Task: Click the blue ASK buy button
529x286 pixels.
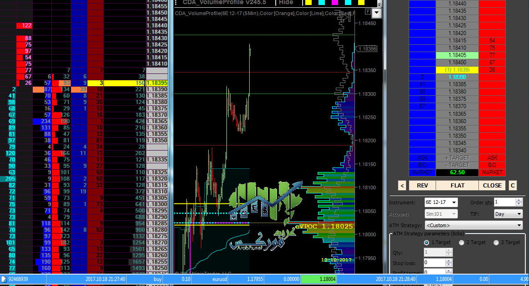Action: [422, 158]
